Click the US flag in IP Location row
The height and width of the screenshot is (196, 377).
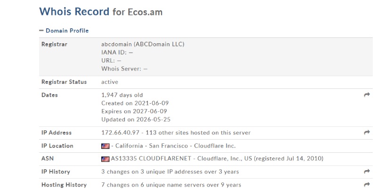click(105, 146)
